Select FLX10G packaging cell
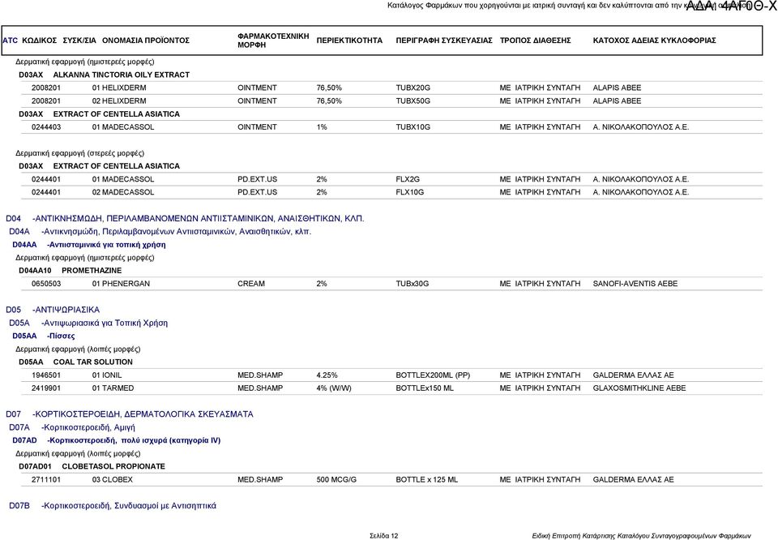This screenshot has height=540, width=778. pyautogui.click(x=410, y=192)
